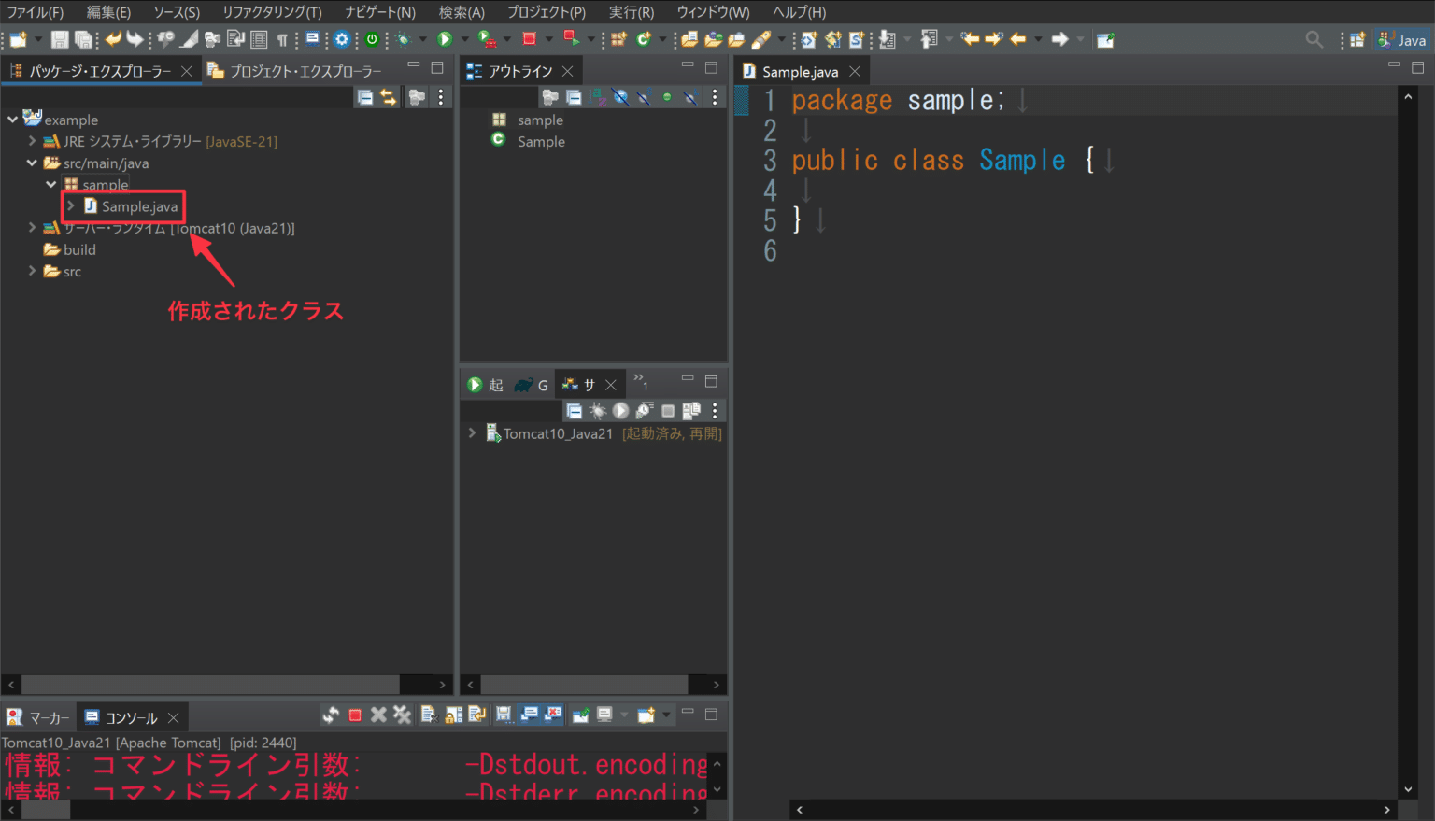The image size is (1435, 821).
Task: Click the blue gear icon in the toolbar
Action: 342,39
